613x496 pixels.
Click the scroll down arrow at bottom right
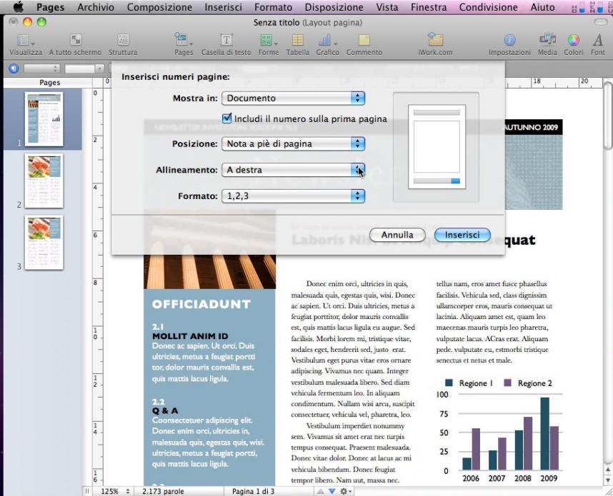coord(607,480)
